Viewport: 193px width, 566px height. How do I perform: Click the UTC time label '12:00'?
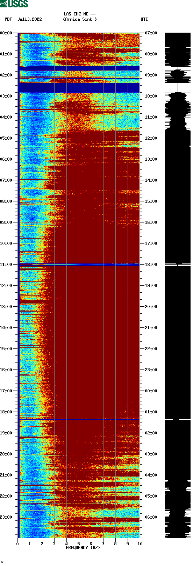[x=151, y=138]
